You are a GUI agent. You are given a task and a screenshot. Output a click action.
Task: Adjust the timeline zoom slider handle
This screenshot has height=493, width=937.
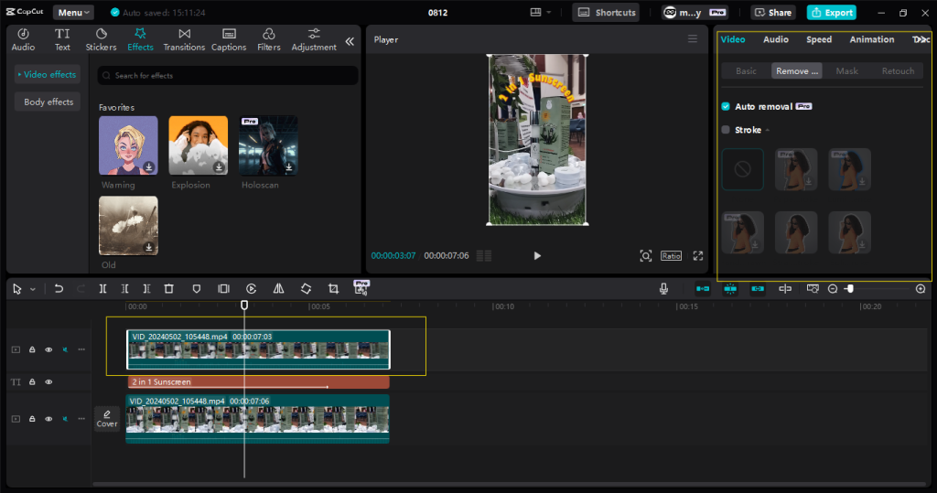850,289
